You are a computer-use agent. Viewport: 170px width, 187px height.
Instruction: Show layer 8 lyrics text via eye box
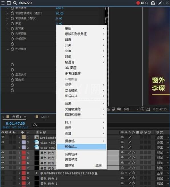[x=3, y=173]
